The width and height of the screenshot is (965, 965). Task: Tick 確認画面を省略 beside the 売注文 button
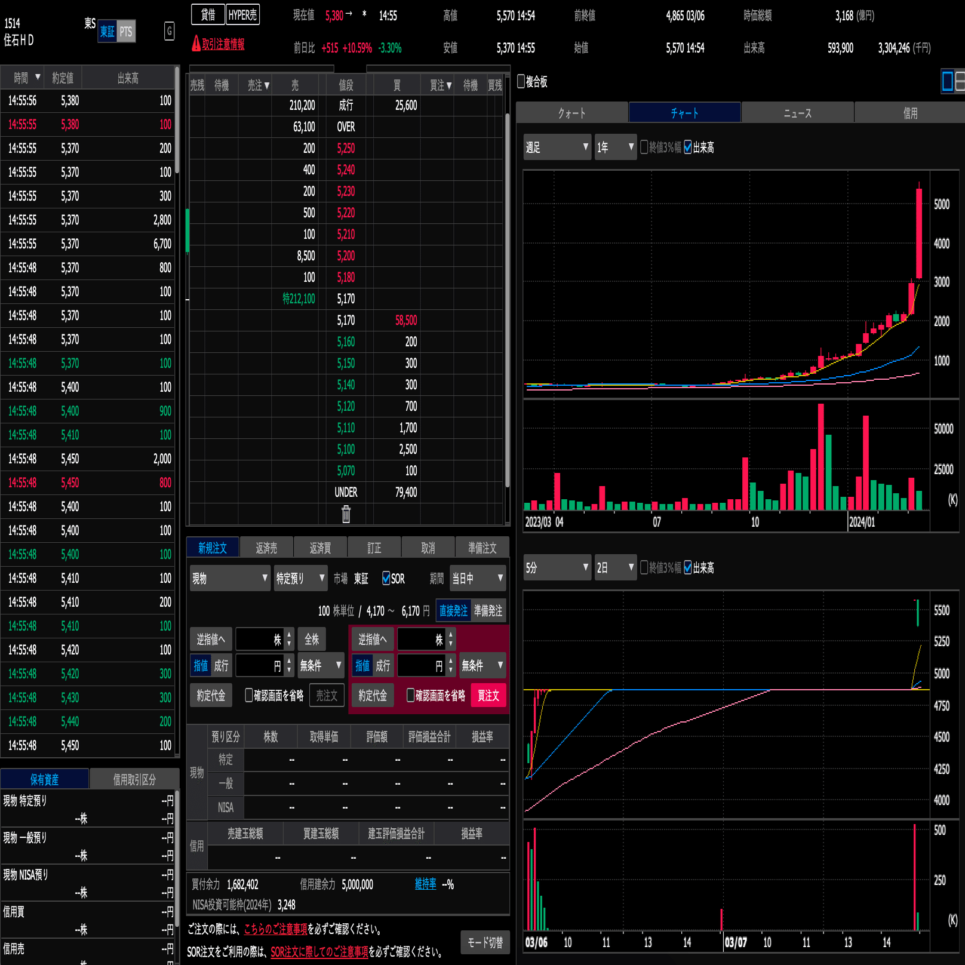(249, 695)
